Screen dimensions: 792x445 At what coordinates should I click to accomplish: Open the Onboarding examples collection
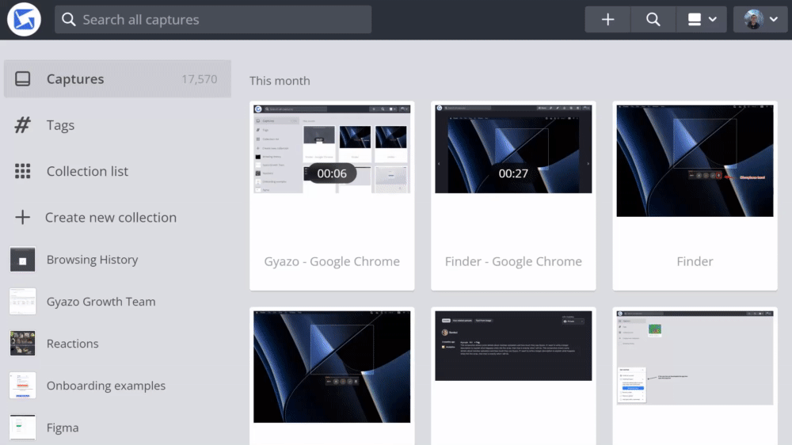105,386
